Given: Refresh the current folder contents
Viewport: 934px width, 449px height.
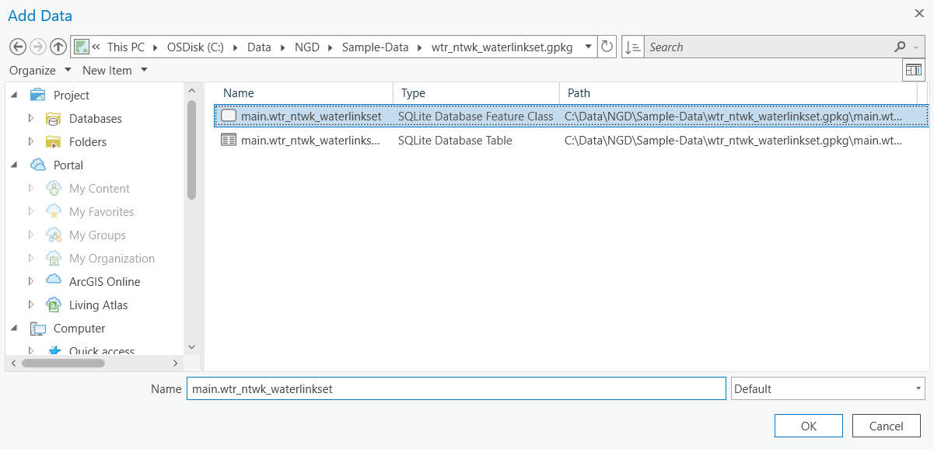Looking at the screenshot, I should [607, 47].
